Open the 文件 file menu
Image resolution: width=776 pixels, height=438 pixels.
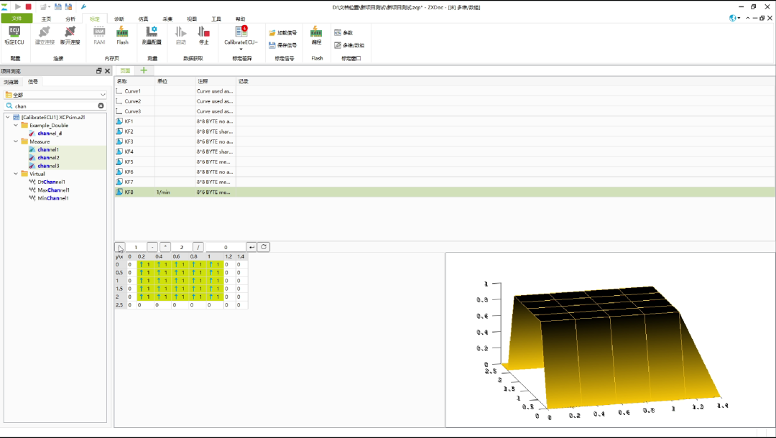click(17, 18)
